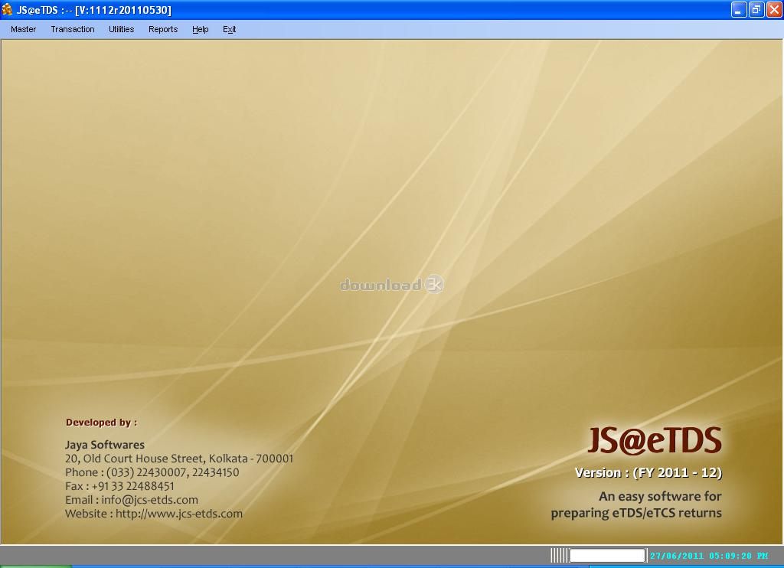Click the Phone : (033) 22430007 line
The height and width of the screenshot is (568, 784).
[152, 472]
